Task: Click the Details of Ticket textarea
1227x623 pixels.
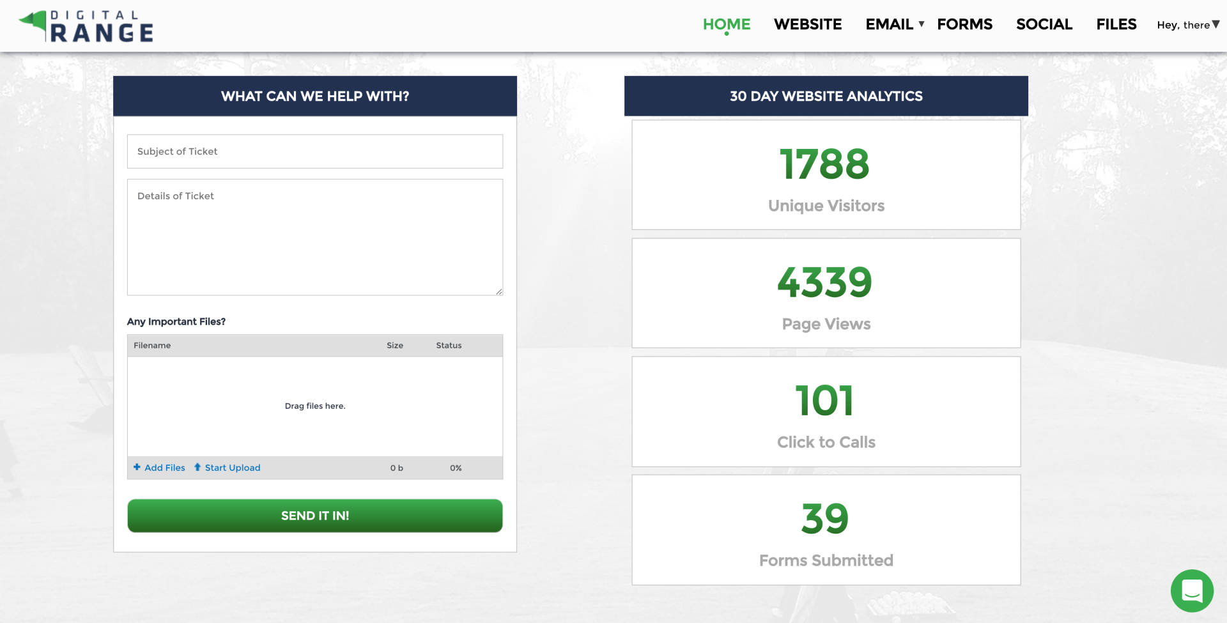Action: coord(314,236)
